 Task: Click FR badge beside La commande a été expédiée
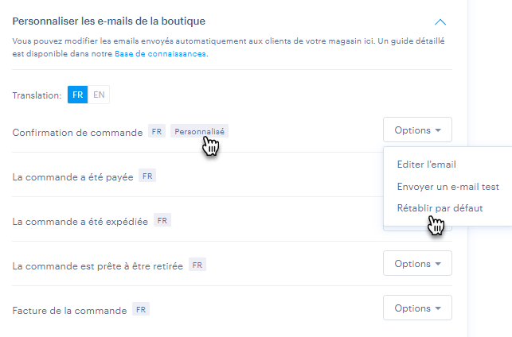pyautogui.click(x=162, y=220)
